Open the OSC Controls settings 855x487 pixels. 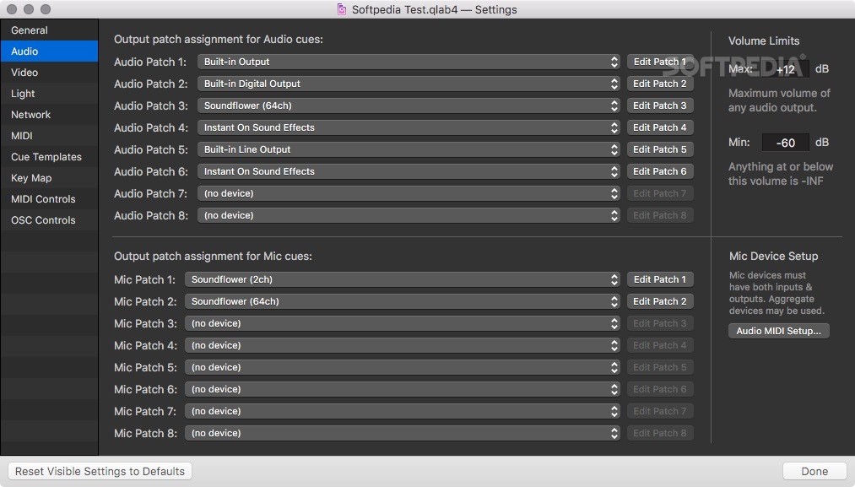(49, 220)
